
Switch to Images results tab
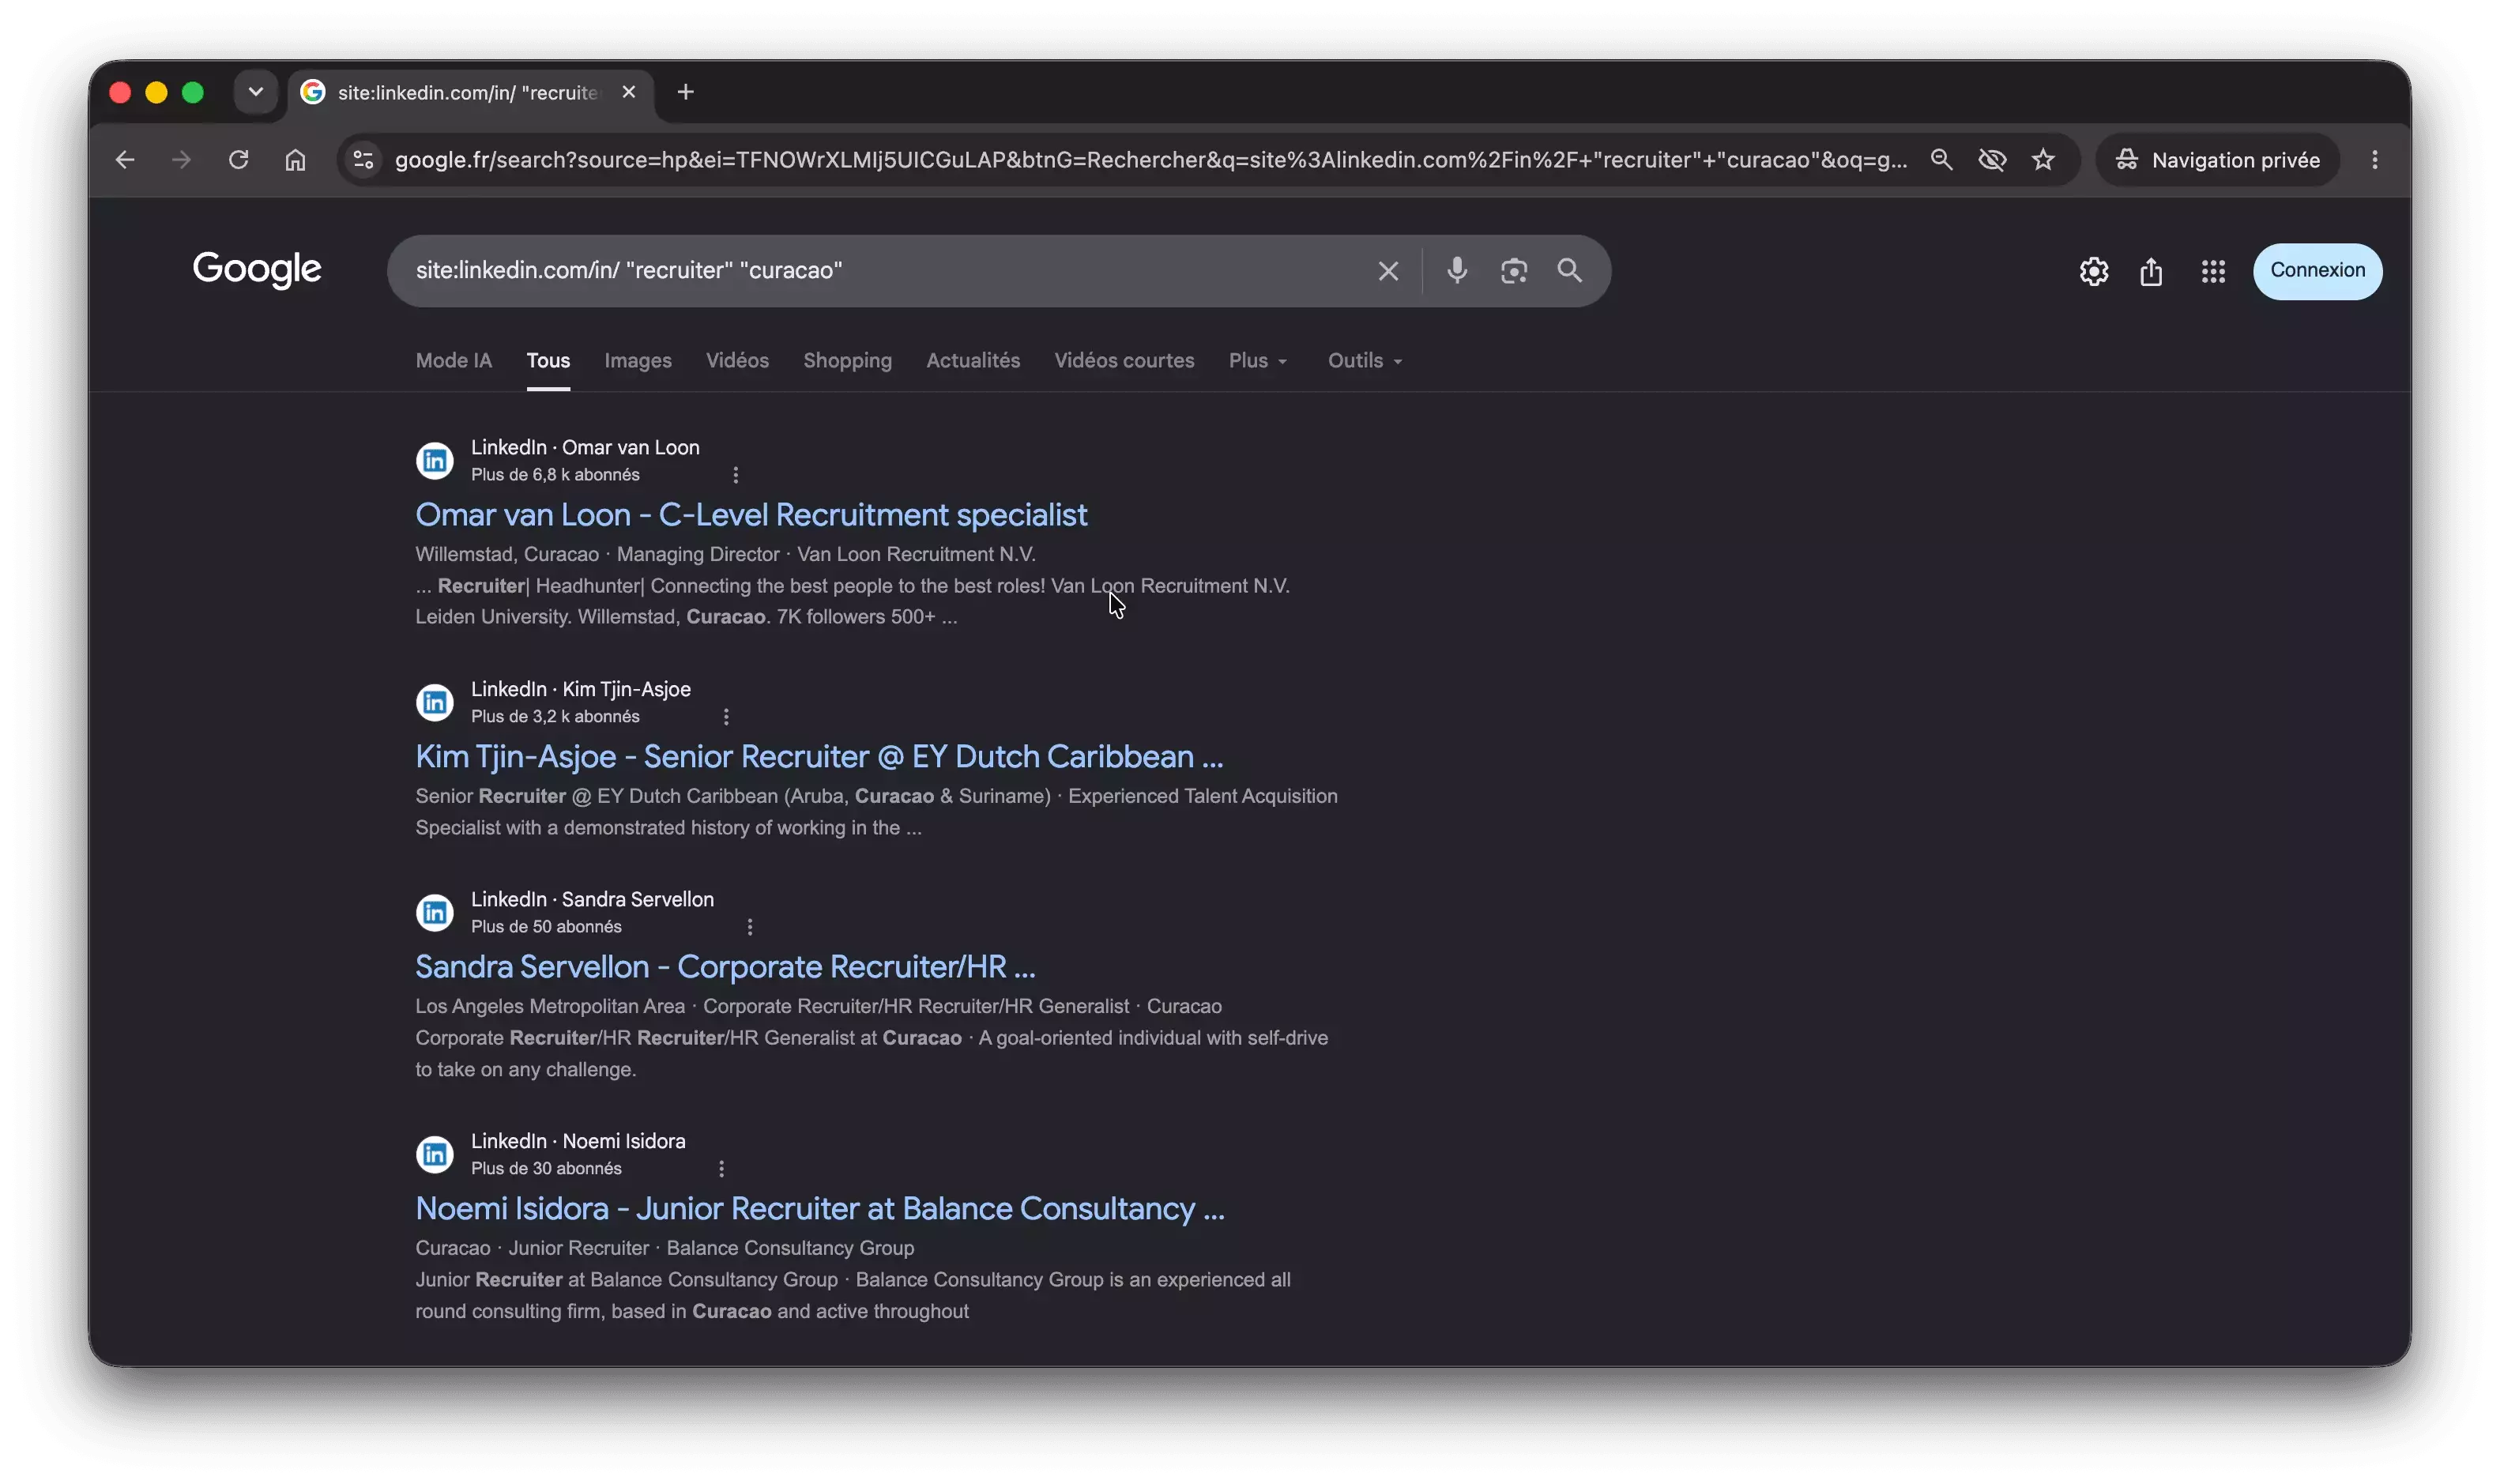[x=638, y=361]
